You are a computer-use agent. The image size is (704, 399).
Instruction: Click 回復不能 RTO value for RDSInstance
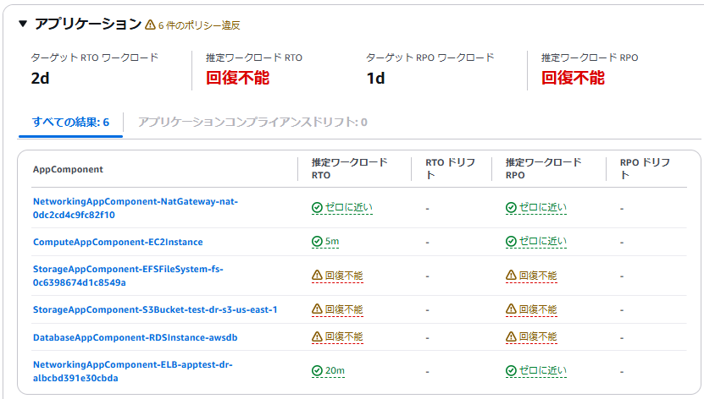[344, 336]
